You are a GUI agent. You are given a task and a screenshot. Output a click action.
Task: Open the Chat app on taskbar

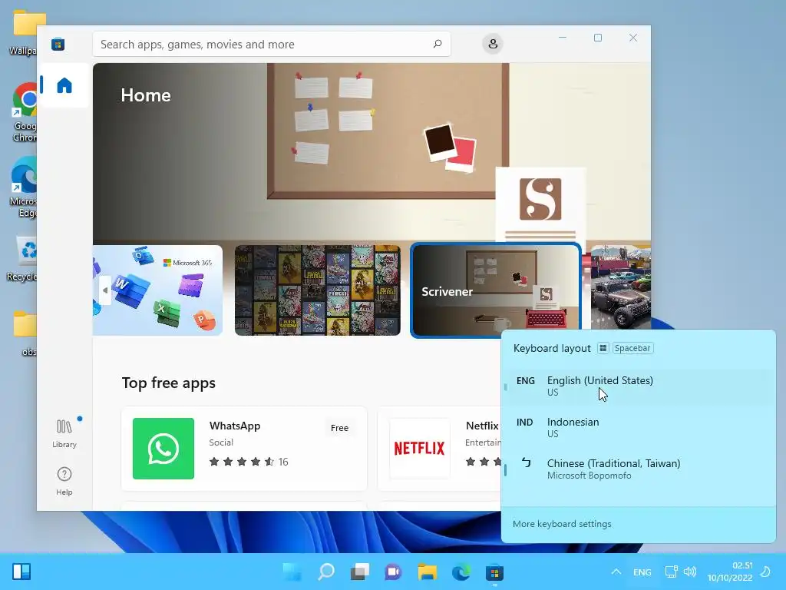tap(394, 572)
